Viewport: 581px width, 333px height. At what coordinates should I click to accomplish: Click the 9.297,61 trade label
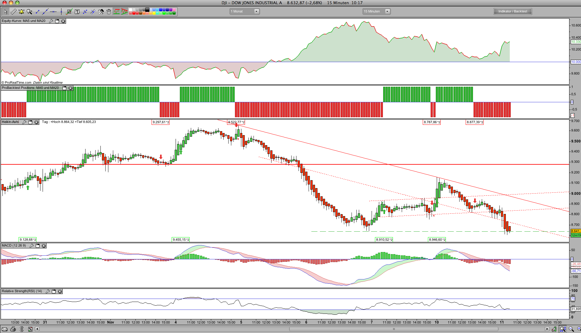point(161,122)
